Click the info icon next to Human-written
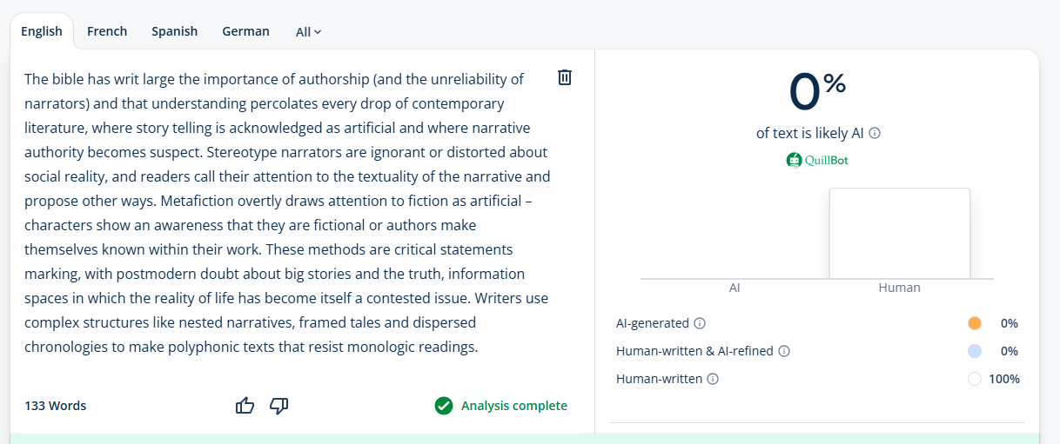 (x=714, y=379)
